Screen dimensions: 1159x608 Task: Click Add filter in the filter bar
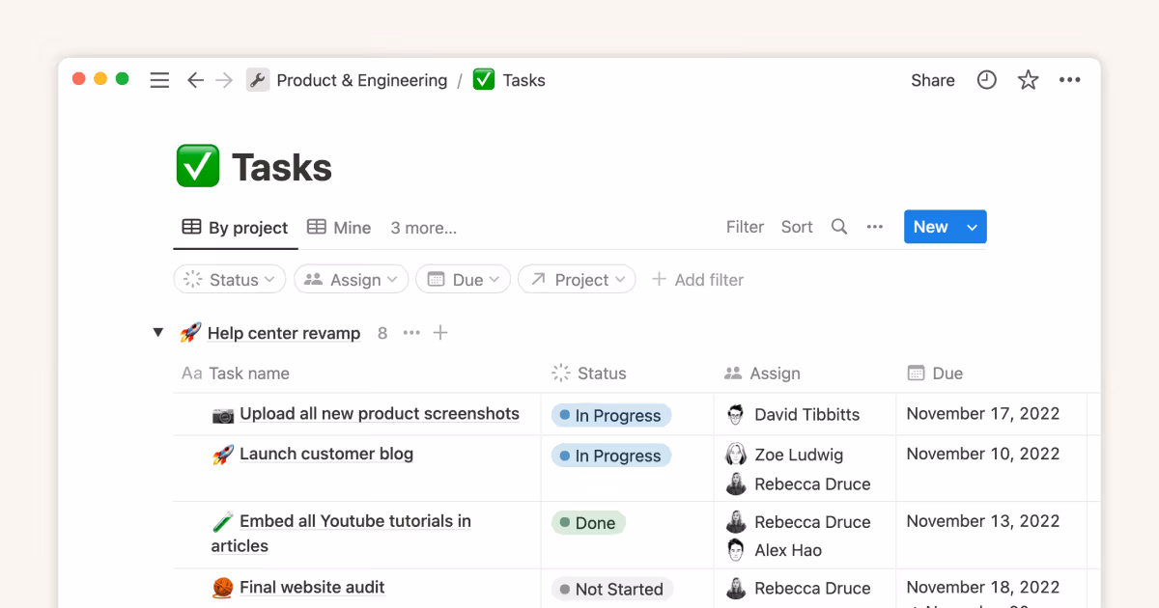coord(697,279)
